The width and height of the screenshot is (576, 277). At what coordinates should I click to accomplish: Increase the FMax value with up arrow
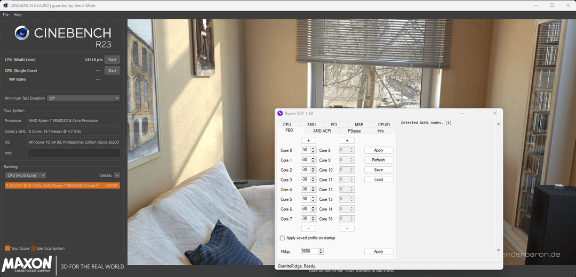coord(322,250)
